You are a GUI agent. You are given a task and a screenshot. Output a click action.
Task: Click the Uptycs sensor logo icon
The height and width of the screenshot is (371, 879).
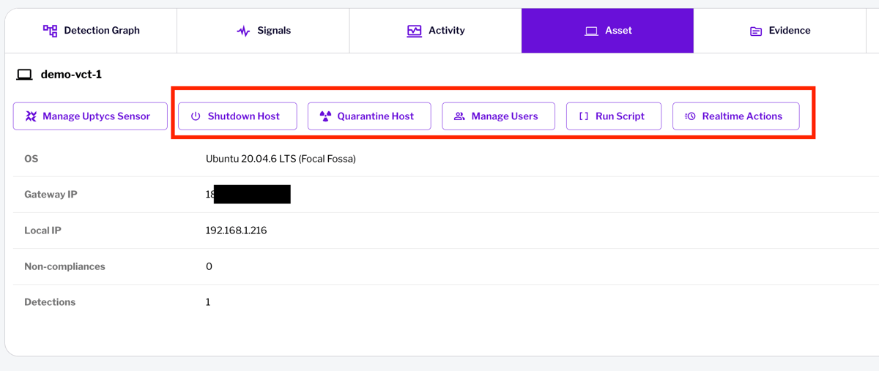31,116
